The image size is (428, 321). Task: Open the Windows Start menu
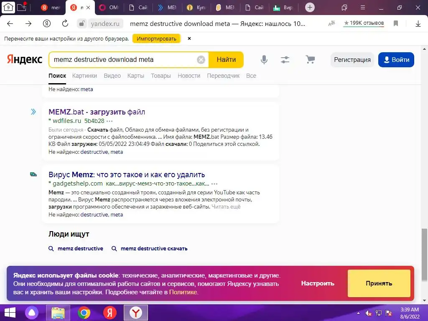coord(10,313)
